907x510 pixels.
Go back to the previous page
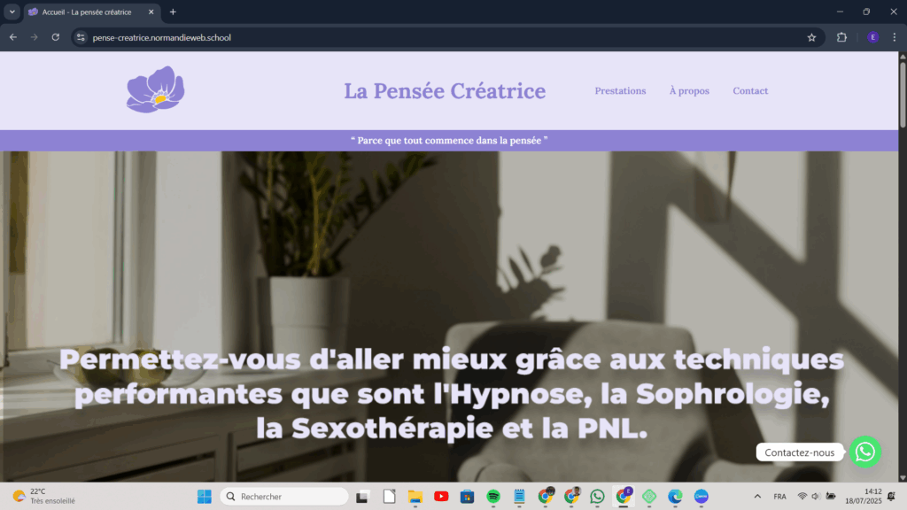pyautogui.click(x=12, y=37)
